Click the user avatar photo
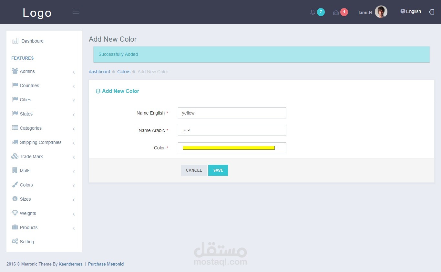This screenshot has height=272, width=441. pyautogui.click(x=381, y=12)
